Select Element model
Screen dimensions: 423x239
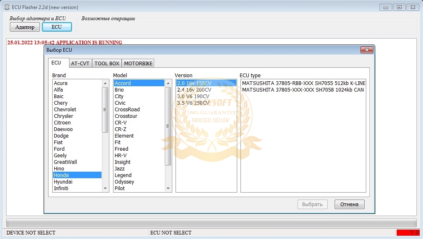(x=139, y=136)
